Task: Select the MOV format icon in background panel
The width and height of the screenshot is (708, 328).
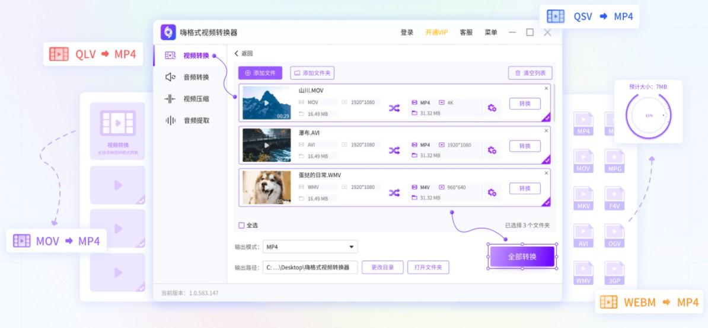Action: tap(583, 161)
